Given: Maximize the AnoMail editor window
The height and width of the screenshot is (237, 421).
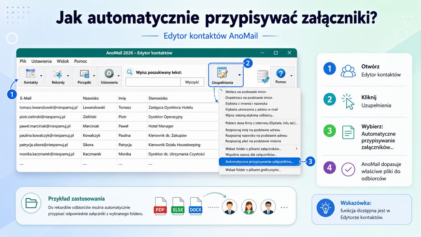Looking at the screenshot, I should point(276,53).
